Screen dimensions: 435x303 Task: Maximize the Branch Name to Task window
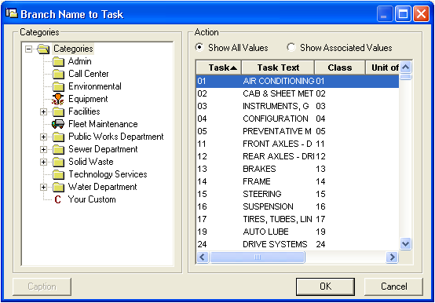403,14
